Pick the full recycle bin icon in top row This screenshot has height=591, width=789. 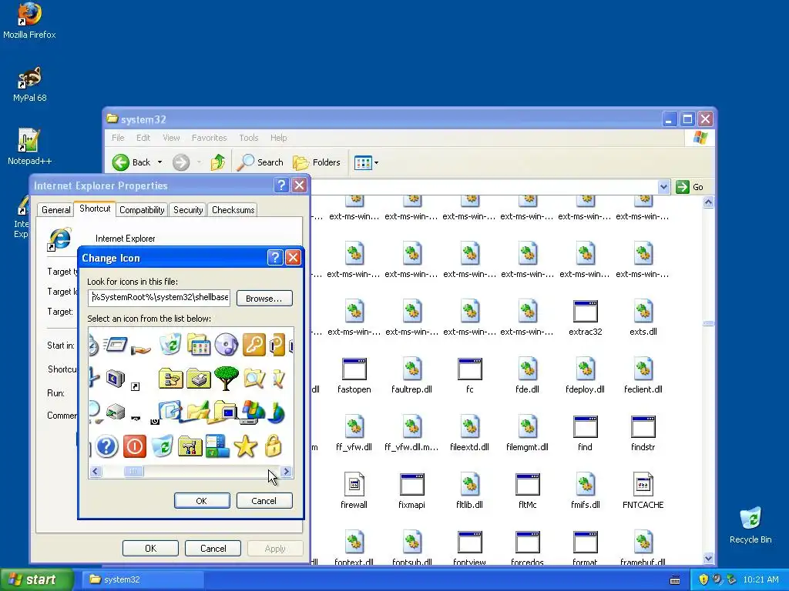170,344
